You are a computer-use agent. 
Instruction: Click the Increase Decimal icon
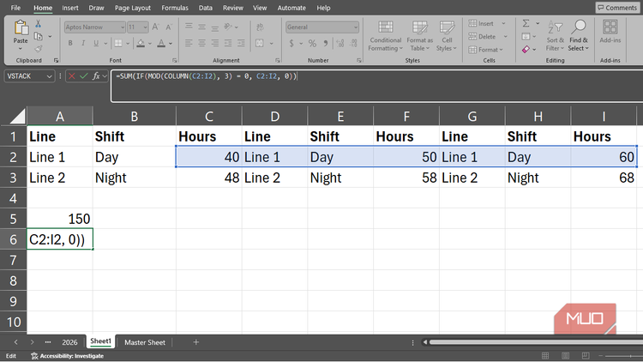pos(340,43)
